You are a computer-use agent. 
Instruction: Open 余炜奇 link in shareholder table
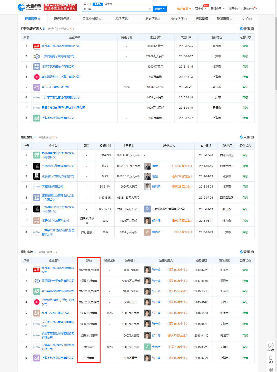pyautogui.click(x=156, y=232)
